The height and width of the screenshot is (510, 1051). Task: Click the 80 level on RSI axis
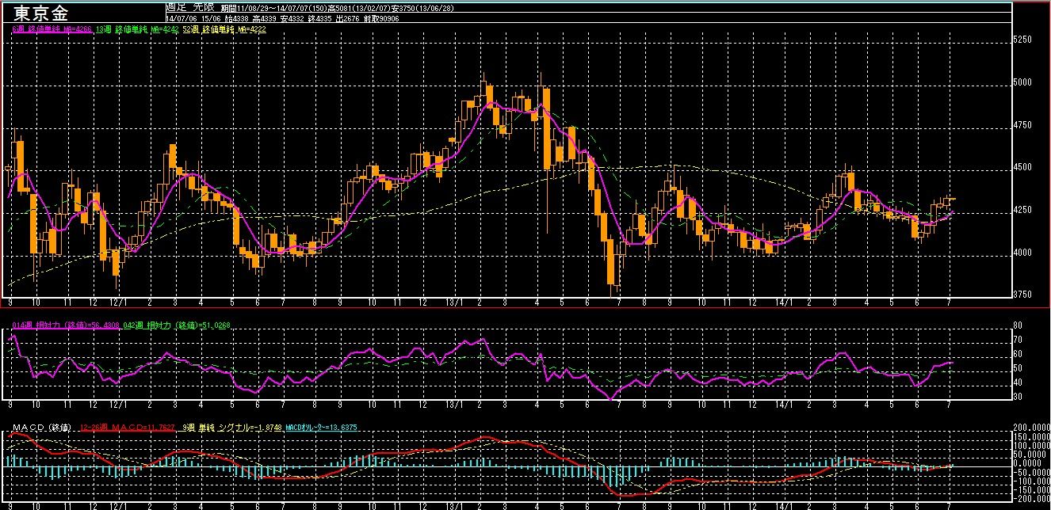point(1019,325)
